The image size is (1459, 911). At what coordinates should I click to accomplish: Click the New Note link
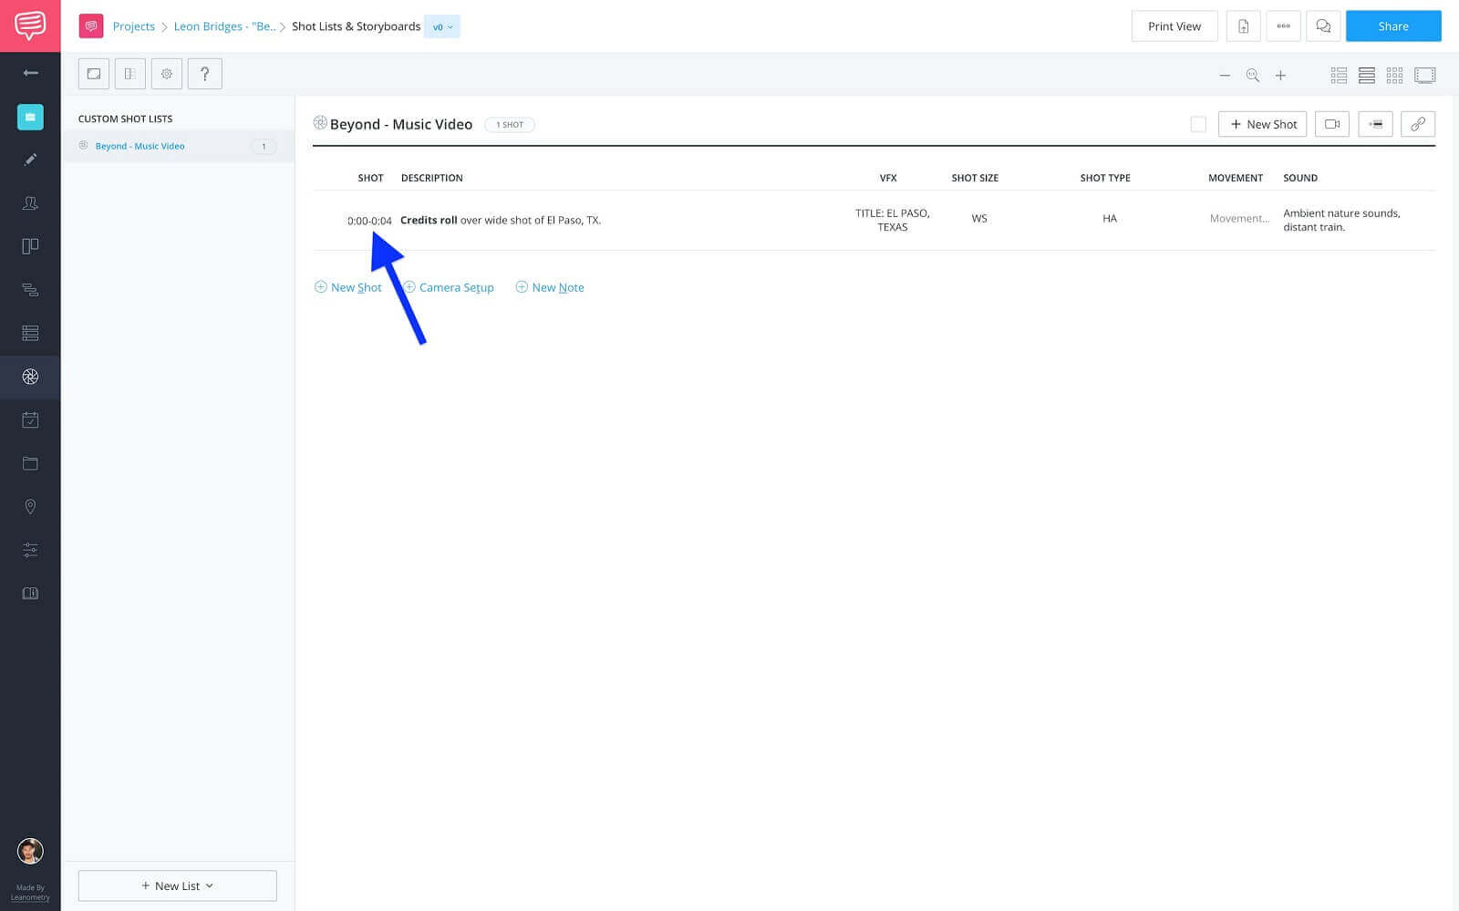(557, 287)
